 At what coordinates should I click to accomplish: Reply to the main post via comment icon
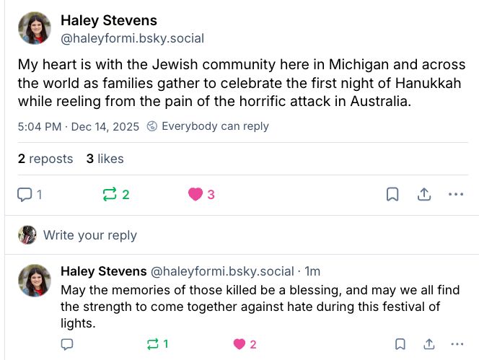(x=25, y=194)
